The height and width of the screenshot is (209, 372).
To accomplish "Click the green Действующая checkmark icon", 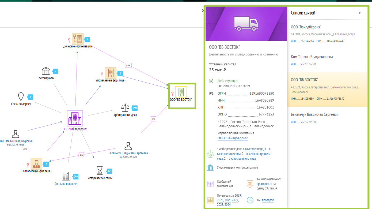I will 211,81.
